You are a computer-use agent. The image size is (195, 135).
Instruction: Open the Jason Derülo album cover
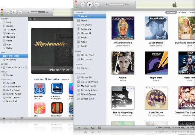coord(156,28)
